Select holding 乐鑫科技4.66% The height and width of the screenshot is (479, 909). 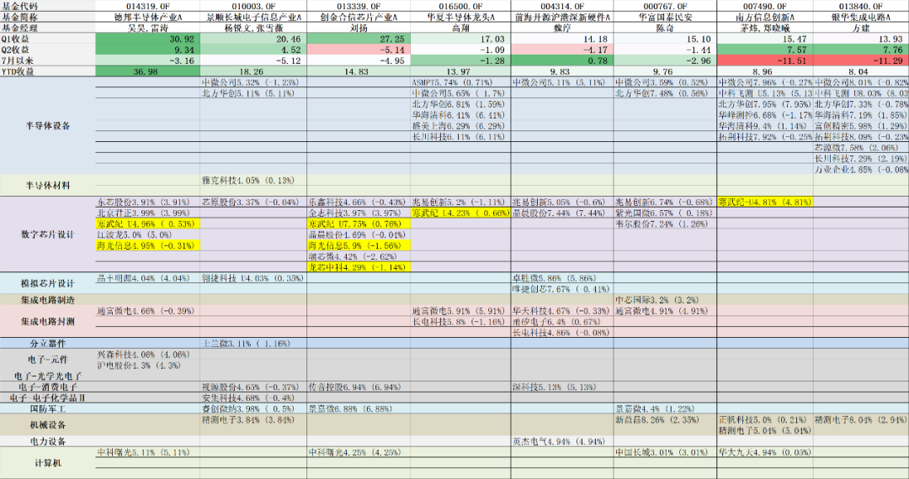pos(357,202)
